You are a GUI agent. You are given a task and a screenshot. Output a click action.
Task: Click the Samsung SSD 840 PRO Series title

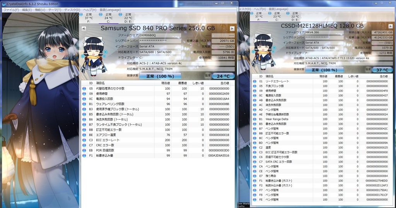coord(158,28)
